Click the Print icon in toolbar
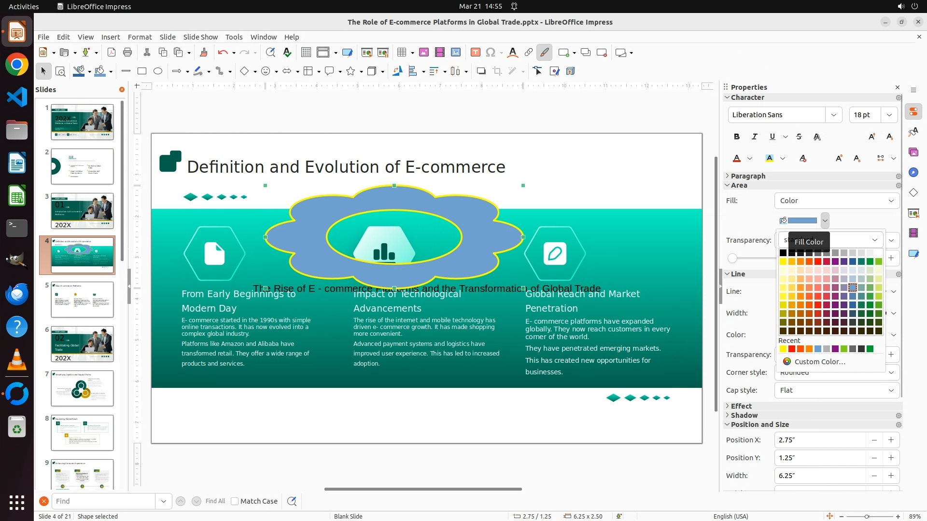This screenshot has width=927, height=521. 127,53
